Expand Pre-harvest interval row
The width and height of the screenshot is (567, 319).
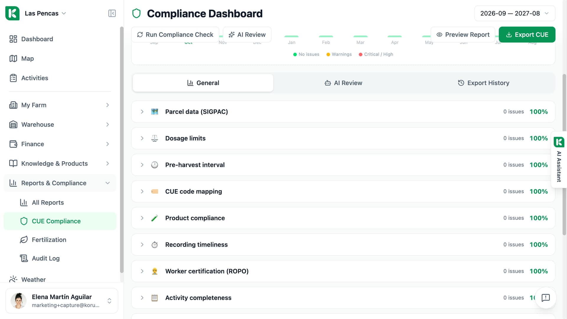click(343, 165)
